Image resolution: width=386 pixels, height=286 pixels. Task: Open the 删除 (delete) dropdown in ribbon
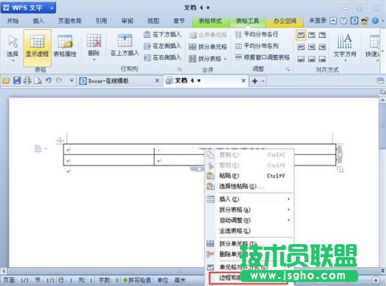click(93, 46)
